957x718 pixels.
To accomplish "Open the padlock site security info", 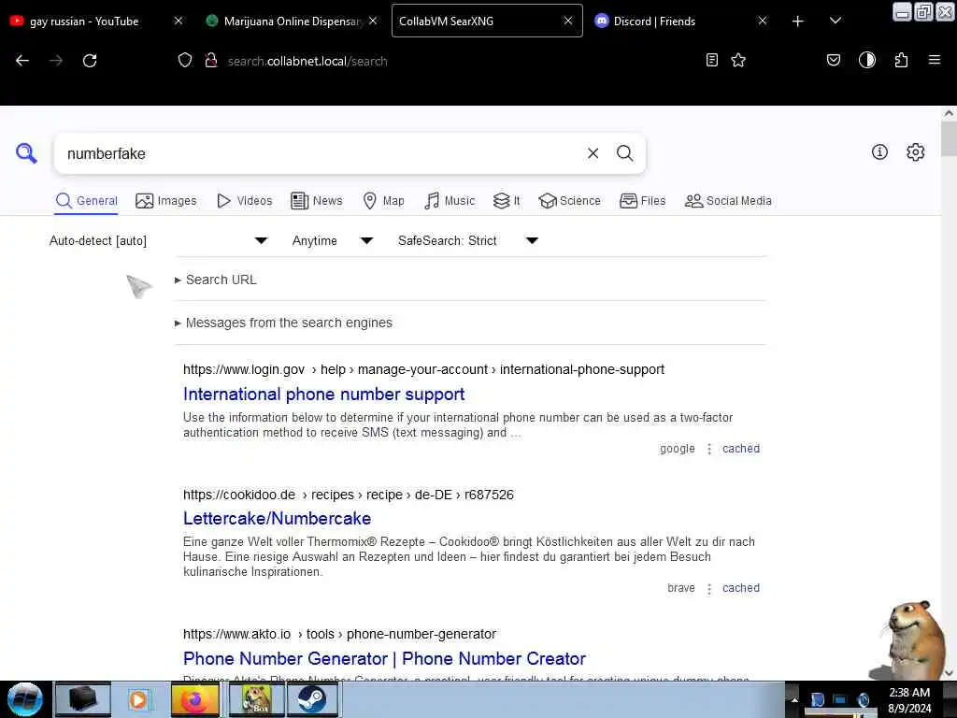I will point(211,60).
